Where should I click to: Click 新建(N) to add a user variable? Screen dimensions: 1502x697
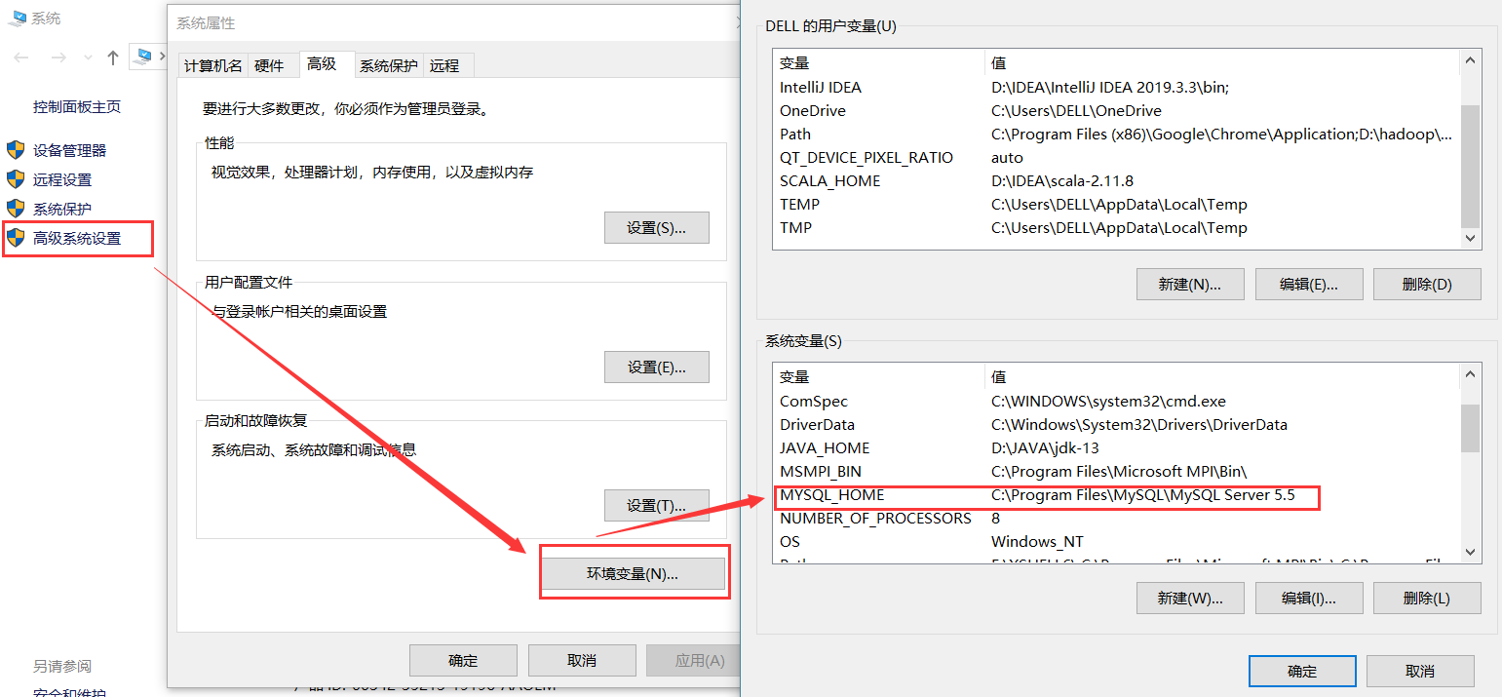[1190, 284]
